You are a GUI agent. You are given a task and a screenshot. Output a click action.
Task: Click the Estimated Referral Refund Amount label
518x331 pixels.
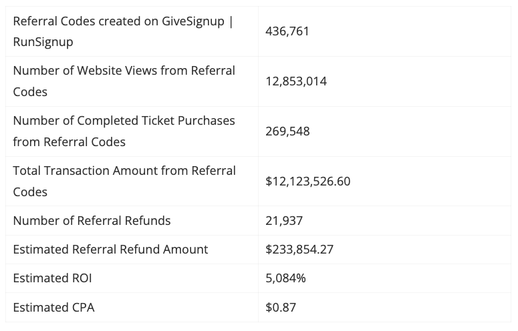click(111, 249)
